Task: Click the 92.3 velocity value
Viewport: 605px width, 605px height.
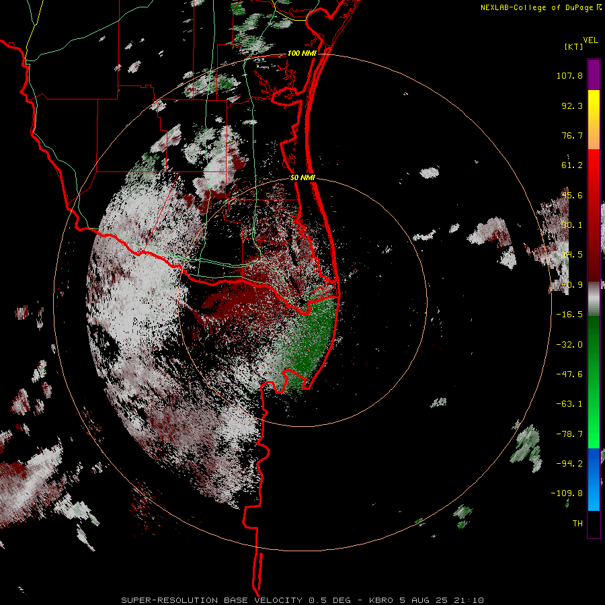Action: 572,106
